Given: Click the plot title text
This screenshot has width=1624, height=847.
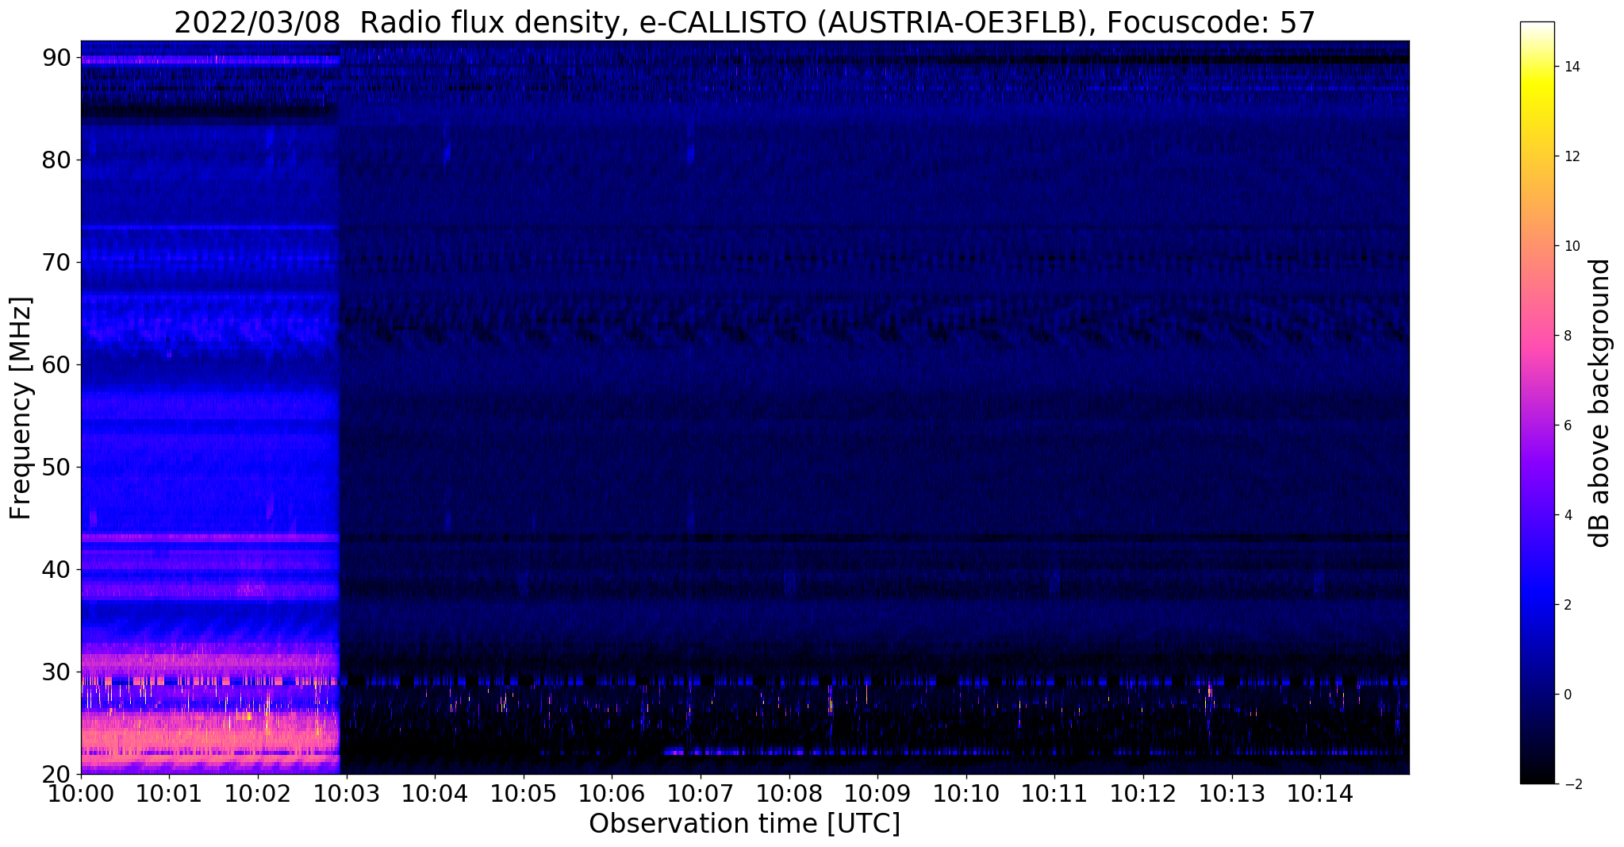Looking at the screenshot, I should click(x=744, y=22).
